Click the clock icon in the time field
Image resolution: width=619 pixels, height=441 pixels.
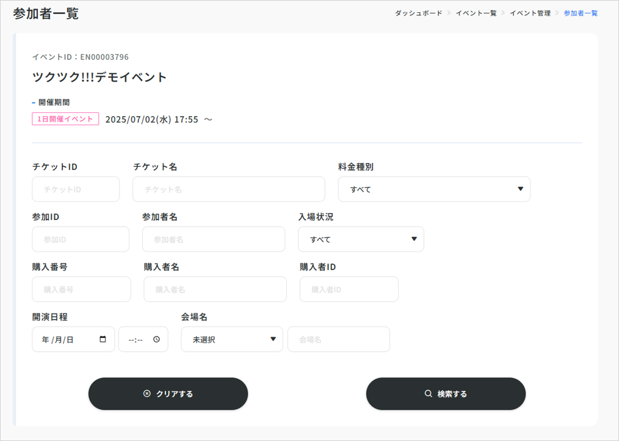(157, 340)
